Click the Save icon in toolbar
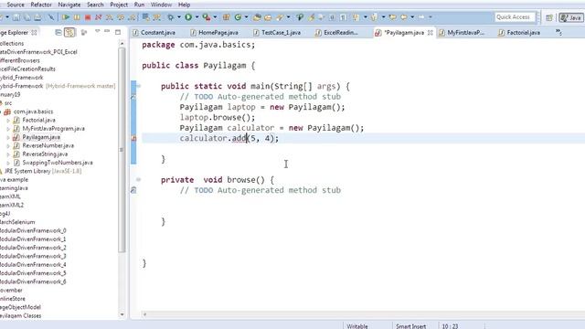585x329 pixels. pos(16,17)
